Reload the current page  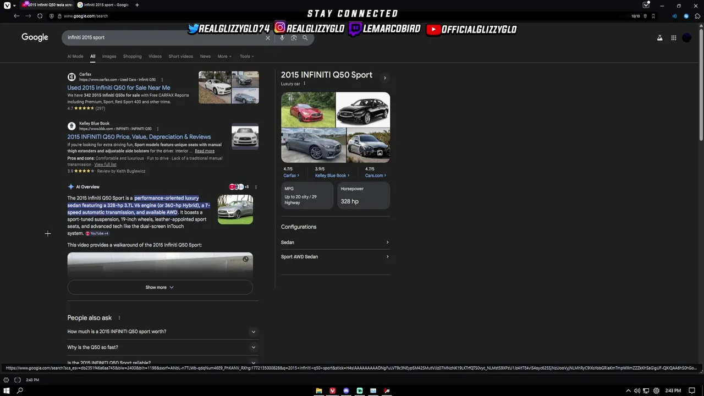point(40,16)
